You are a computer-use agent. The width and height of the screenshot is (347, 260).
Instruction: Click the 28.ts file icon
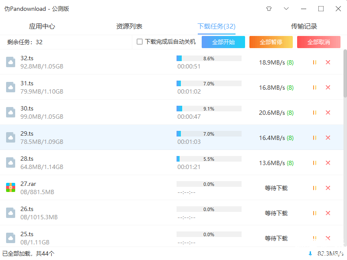point(10,162)
